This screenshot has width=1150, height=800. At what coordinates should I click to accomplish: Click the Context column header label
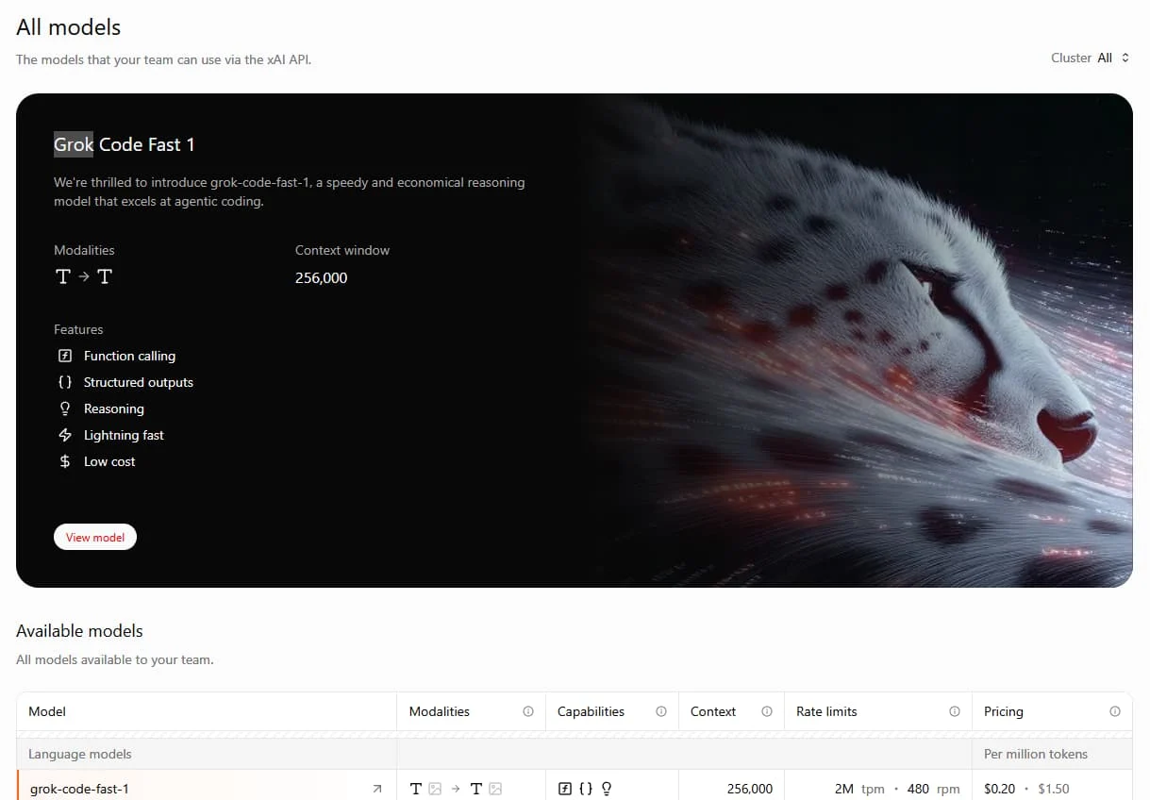coord(713,711)
